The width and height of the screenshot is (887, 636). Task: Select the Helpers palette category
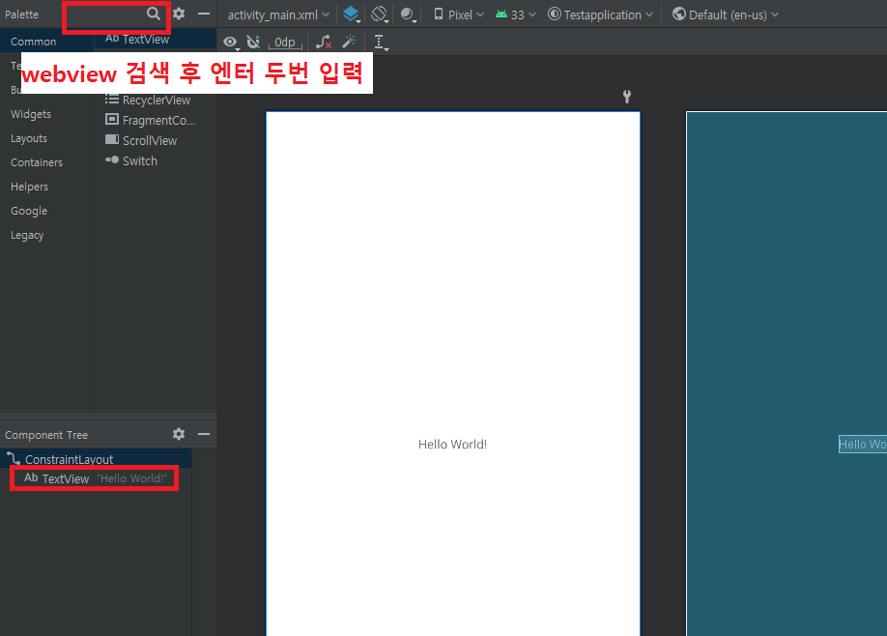point(29,187)
